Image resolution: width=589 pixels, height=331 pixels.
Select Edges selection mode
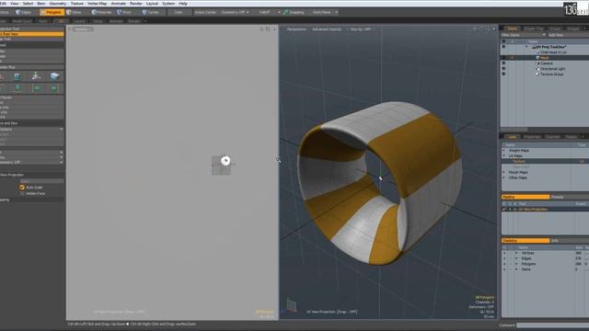(x=23, y=12)
